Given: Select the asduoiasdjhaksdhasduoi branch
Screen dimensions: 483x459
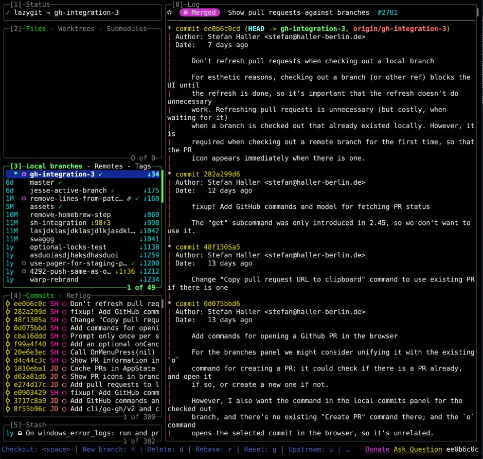Looking at the screenshot, I should point(82,255).
